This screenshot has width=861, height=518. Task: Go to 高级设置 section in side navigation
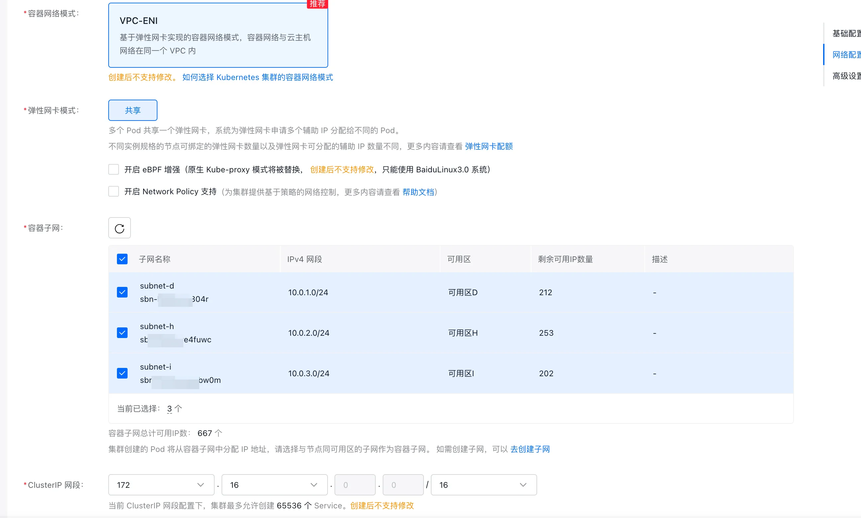846,76
